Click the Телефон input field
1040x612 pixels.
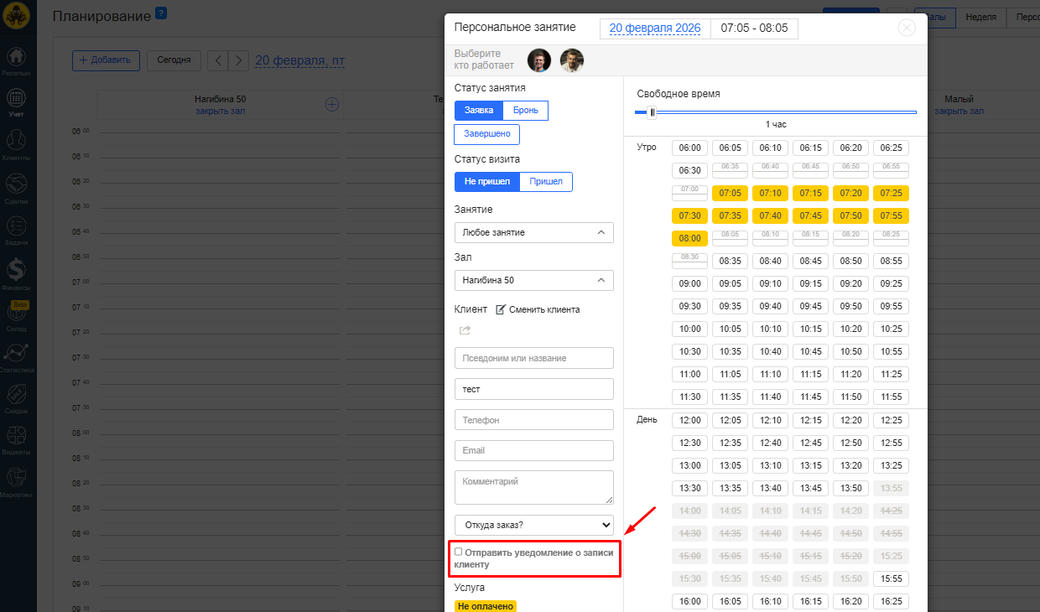pos(533,419)
